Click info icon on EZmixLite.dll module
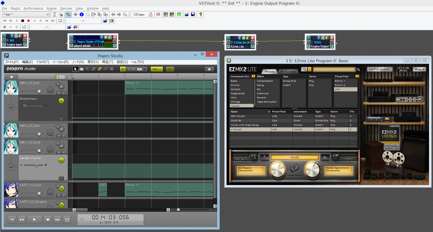 click(239, 38)
